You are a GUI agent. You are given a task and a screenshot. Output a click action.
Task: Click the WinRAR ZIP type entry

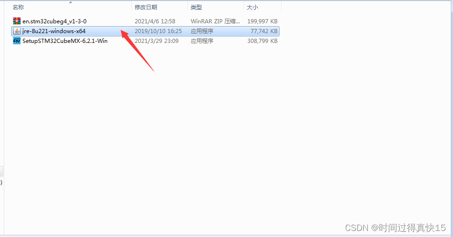point(215,21)
